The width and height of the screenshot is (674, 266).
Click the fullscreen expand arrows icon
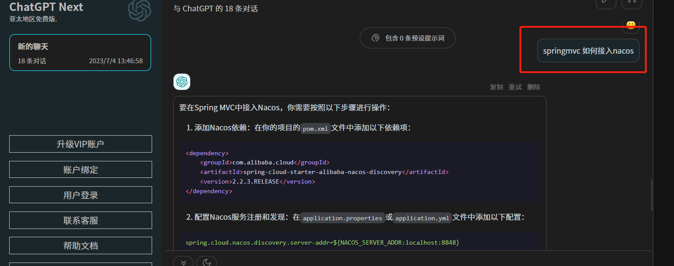pos(632,2)
